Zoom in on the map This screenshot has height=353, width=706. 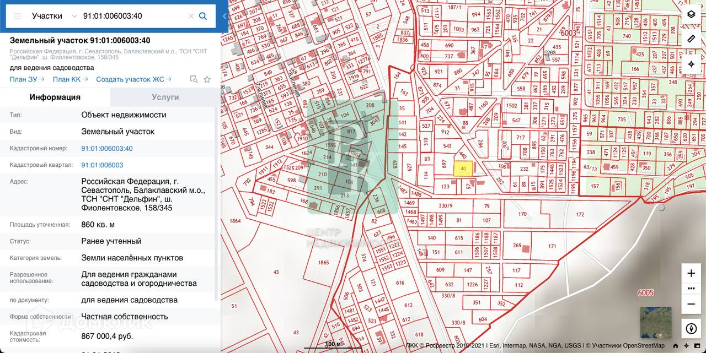691,273
